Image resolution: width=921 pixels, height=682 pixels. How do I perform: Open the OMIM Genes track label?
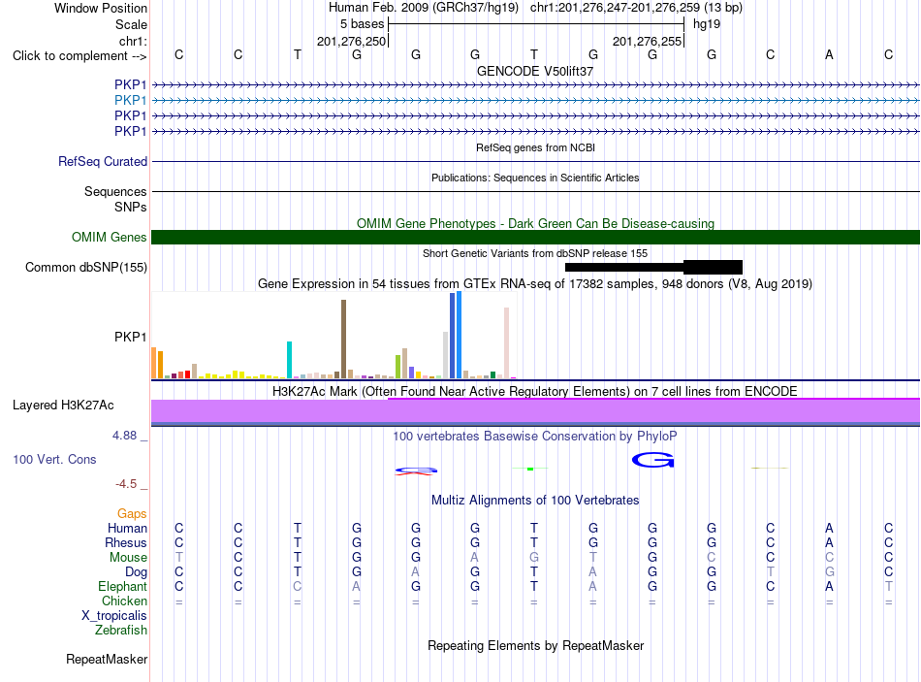[x=110, y=237]
